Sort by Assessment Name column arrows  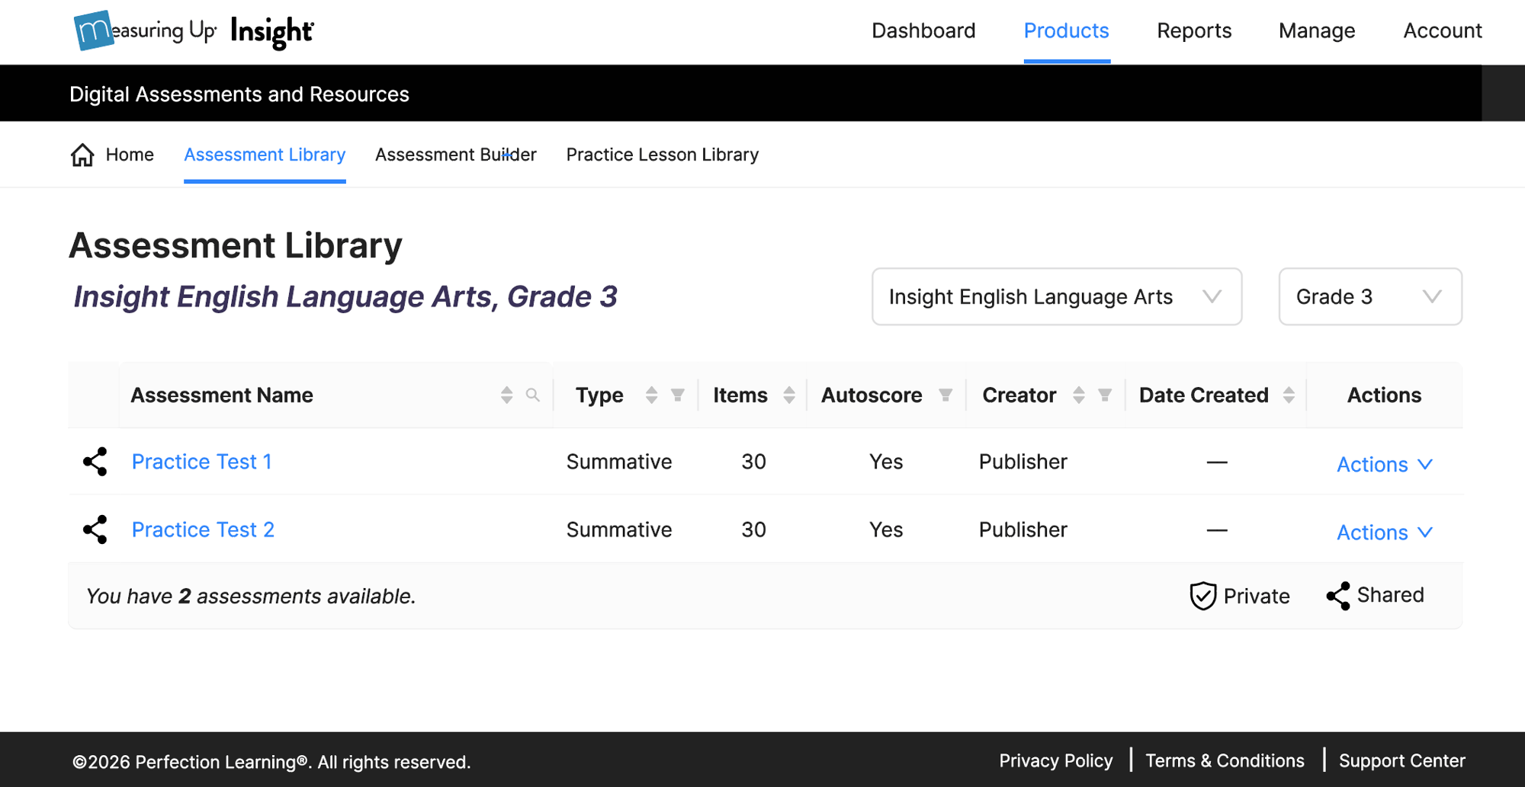point(506,395)
